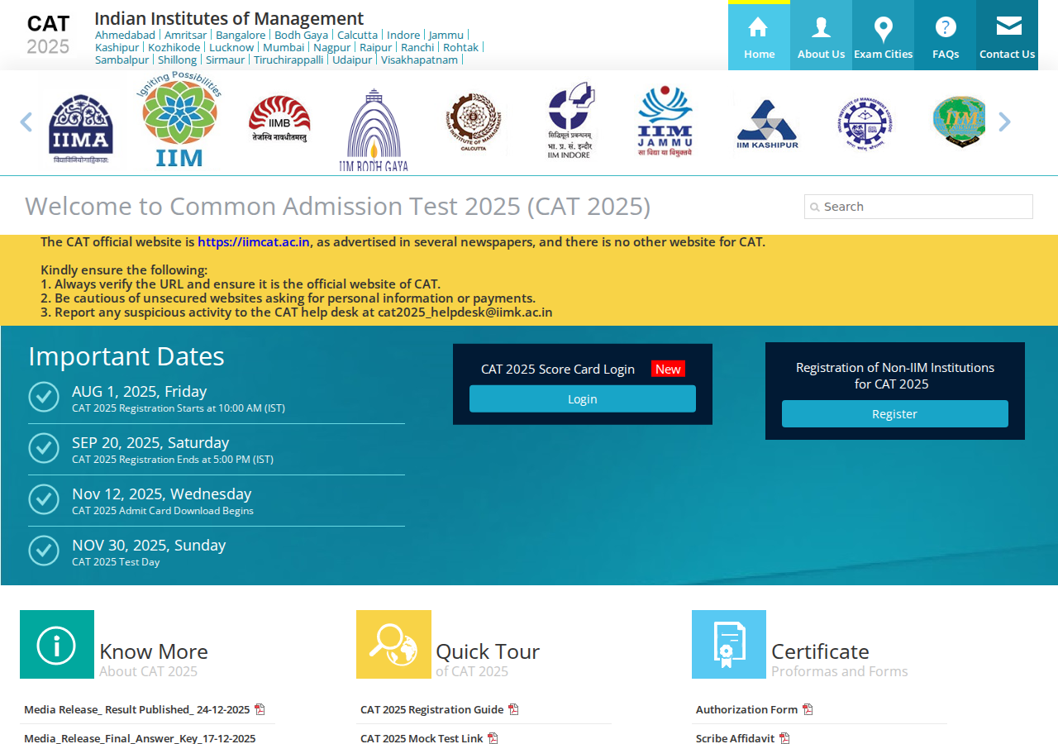Open the CAT 2025 Mock Test Link
Screen dimensions: 1058x744
(x=422, y=738)
